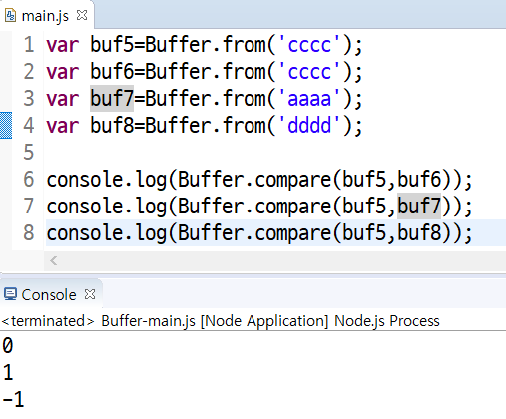506x419 pixels.
Task: Click line number 8 in the gutter
Action: 29,233
